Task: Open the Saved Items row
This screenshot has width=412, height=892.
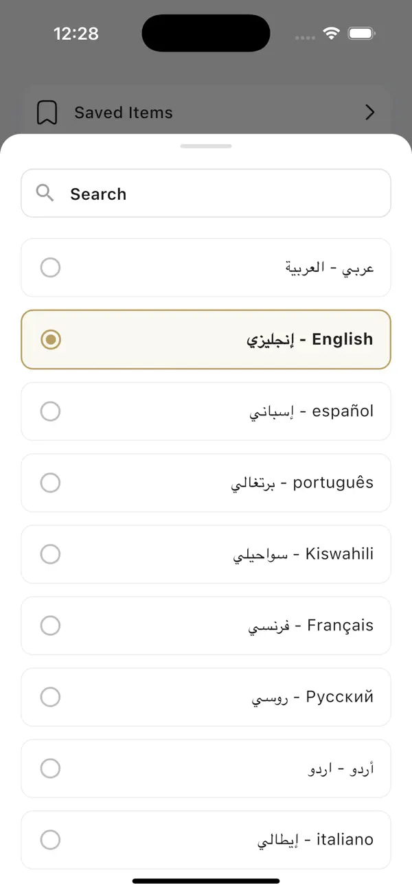Action: click(x=206, y=113)
